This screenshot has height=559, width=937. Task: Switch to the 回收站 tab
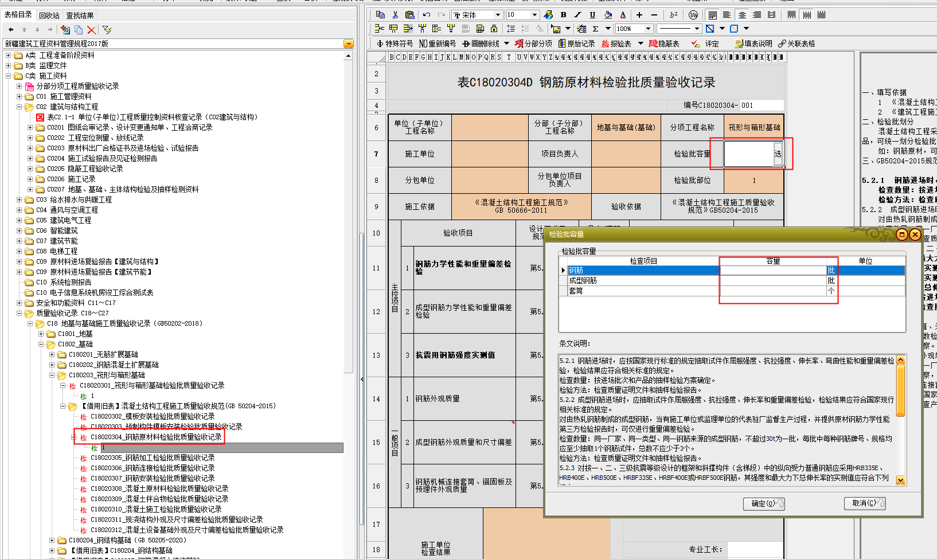(x=49, y=15)
